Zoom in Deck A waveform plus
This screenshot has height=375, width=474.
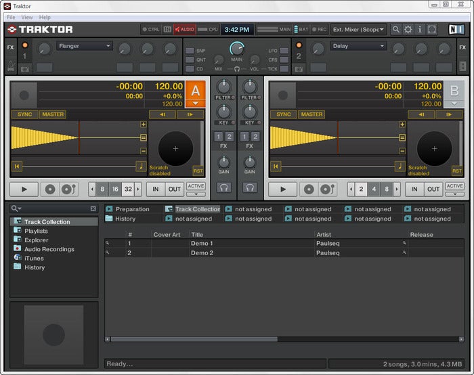click(x=144, y=125)
